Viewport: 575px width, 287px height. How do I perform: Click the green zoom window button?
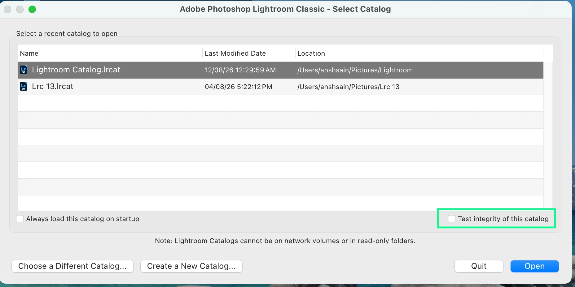click(32, 9)
